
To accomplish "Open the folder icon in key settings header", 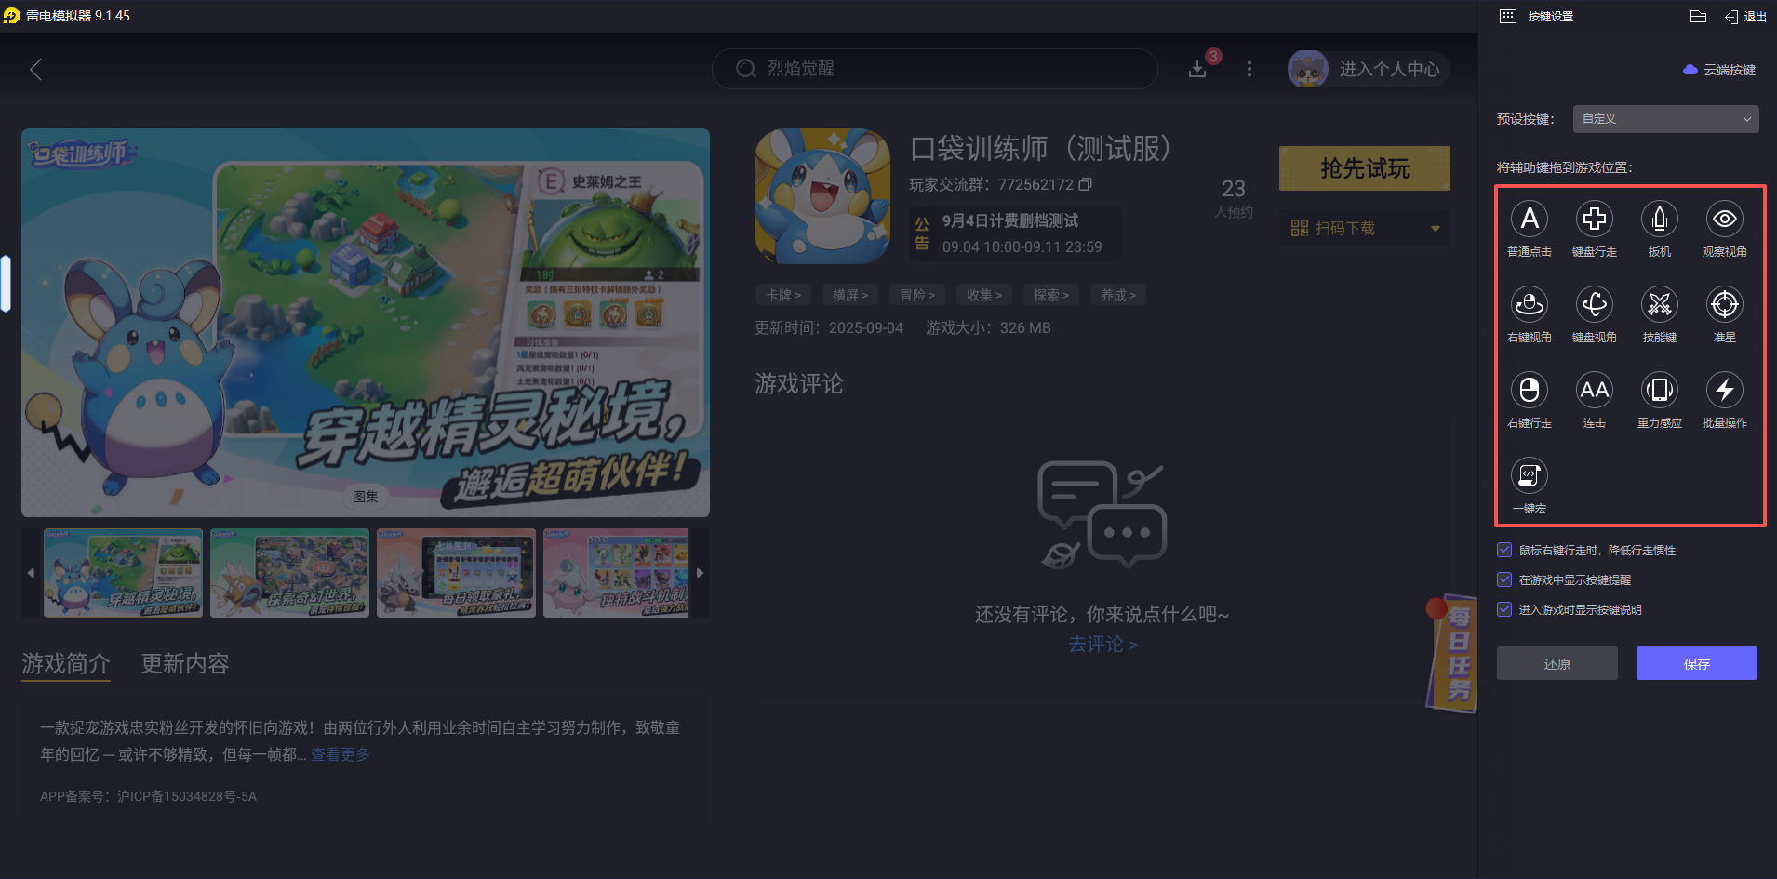I will [x=1698, y=17].
